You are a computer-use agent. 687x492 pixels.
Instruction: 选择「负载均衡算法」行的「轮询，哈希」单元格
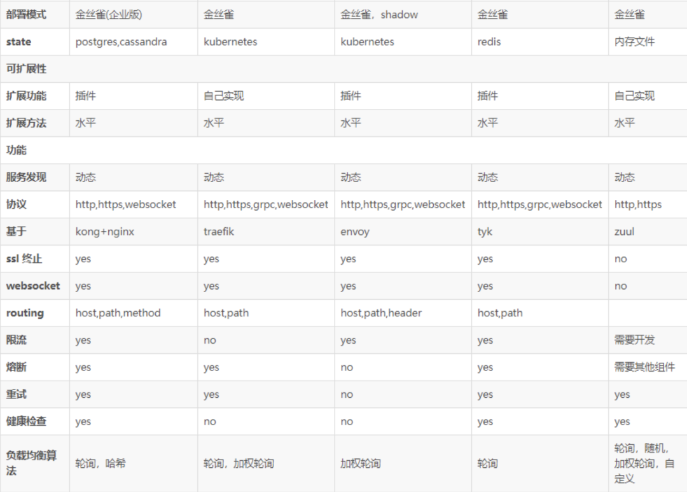[x=99, y=463]
